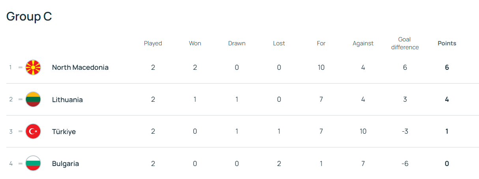Click the Against column header
The image size is (479, 179).
coord(363,43)
